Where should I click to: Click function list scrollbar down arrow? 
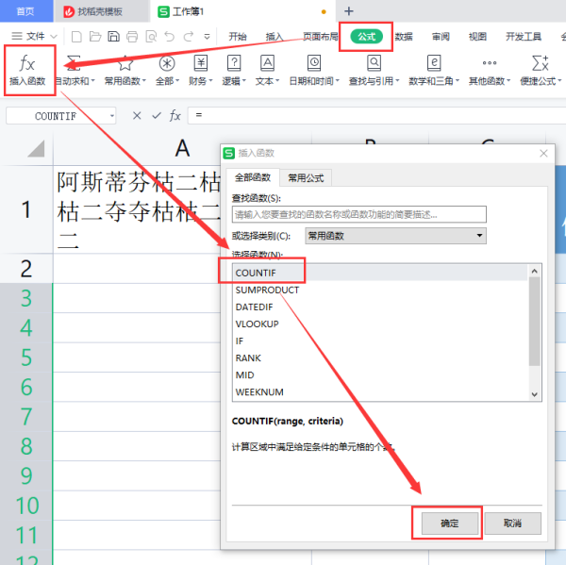(x=535, y=394)
